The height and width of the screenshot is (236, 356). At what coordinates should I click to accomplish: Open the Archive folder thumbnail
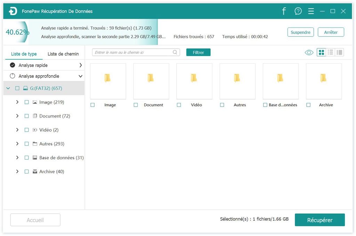(x=324, y=81)
